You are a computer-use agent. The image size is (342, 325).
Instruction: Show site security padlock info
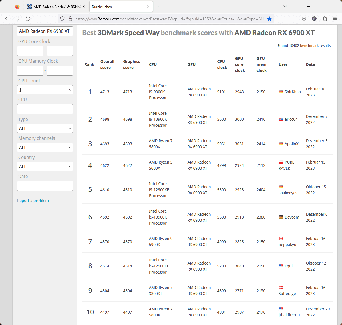(70, 19)
